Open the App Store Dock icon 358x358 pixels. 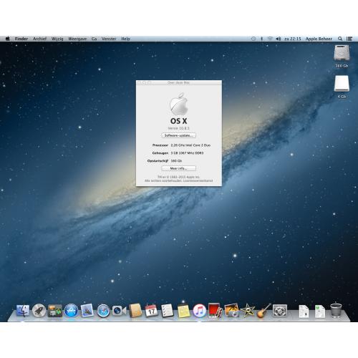tap(71, 311)
